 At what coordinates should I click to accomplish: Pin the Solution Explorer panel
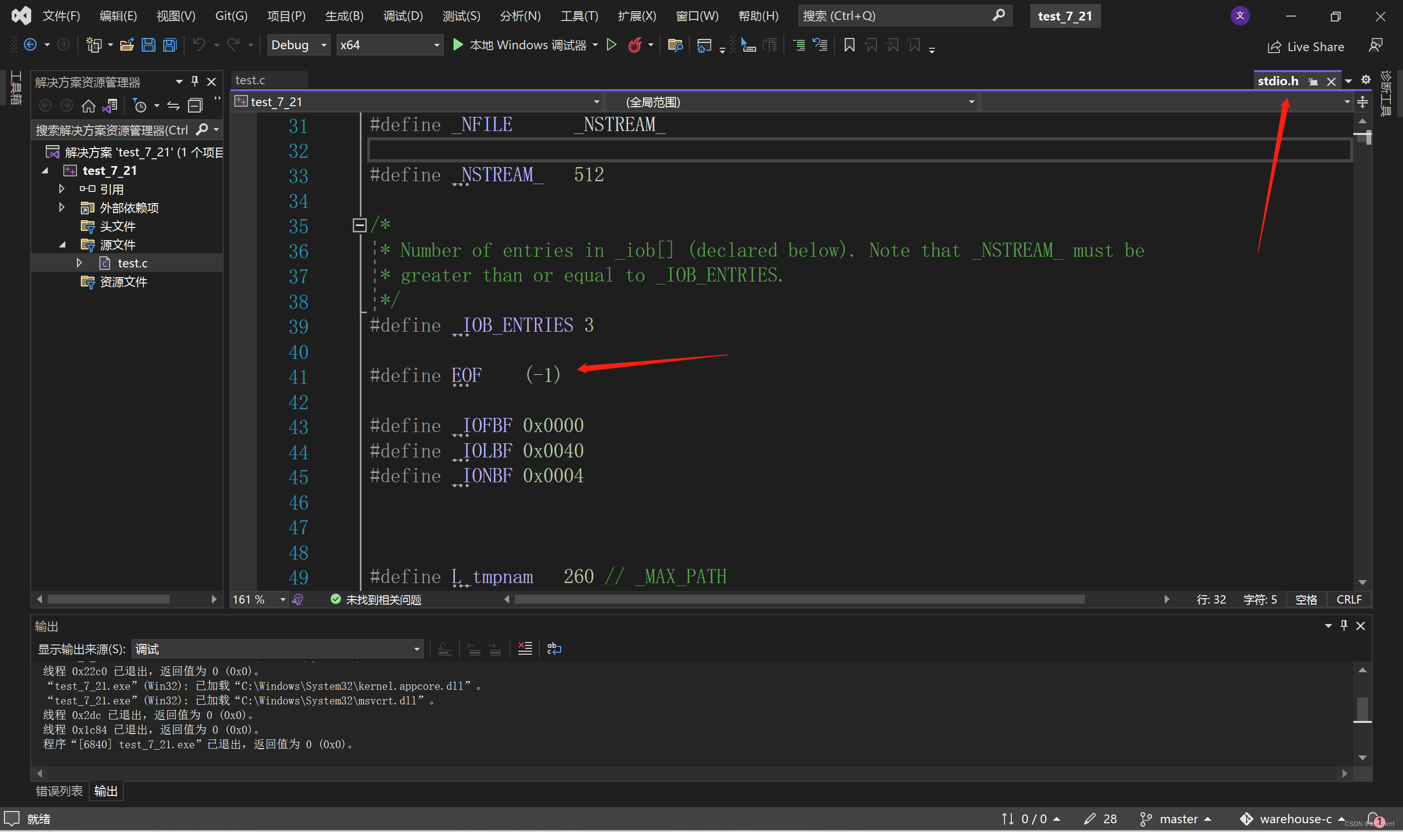pos(194,82)
